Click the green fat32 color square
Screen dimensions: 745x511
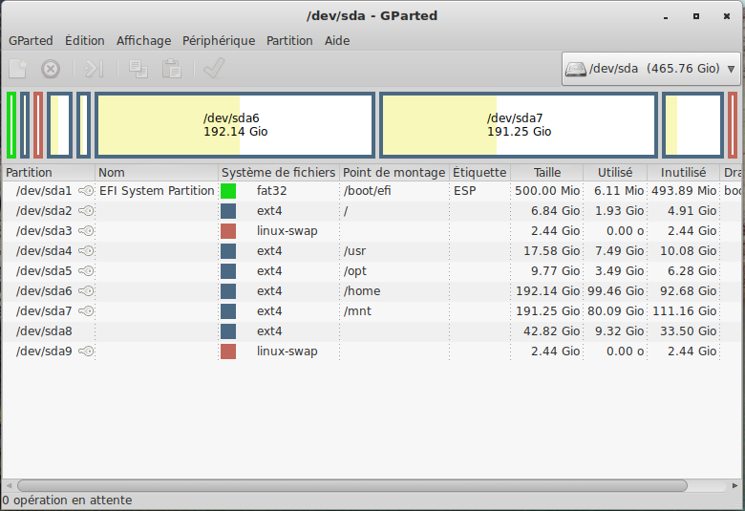228,191
